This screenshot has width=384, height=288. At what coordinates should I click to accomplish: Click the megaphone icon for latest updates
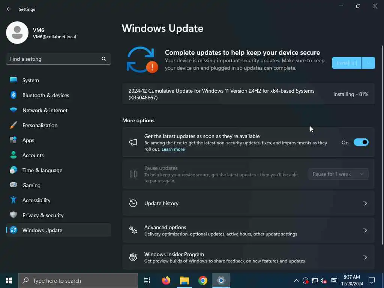(133, 142)
